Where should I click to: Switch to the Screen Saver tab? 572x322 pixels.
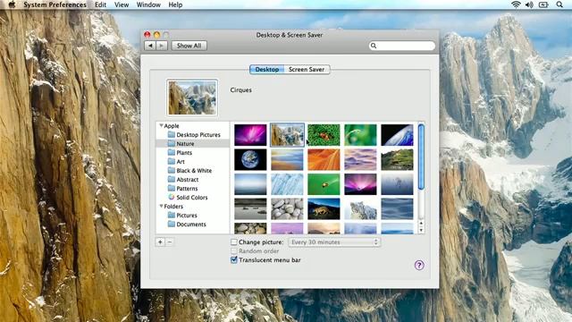coord(307,70)
